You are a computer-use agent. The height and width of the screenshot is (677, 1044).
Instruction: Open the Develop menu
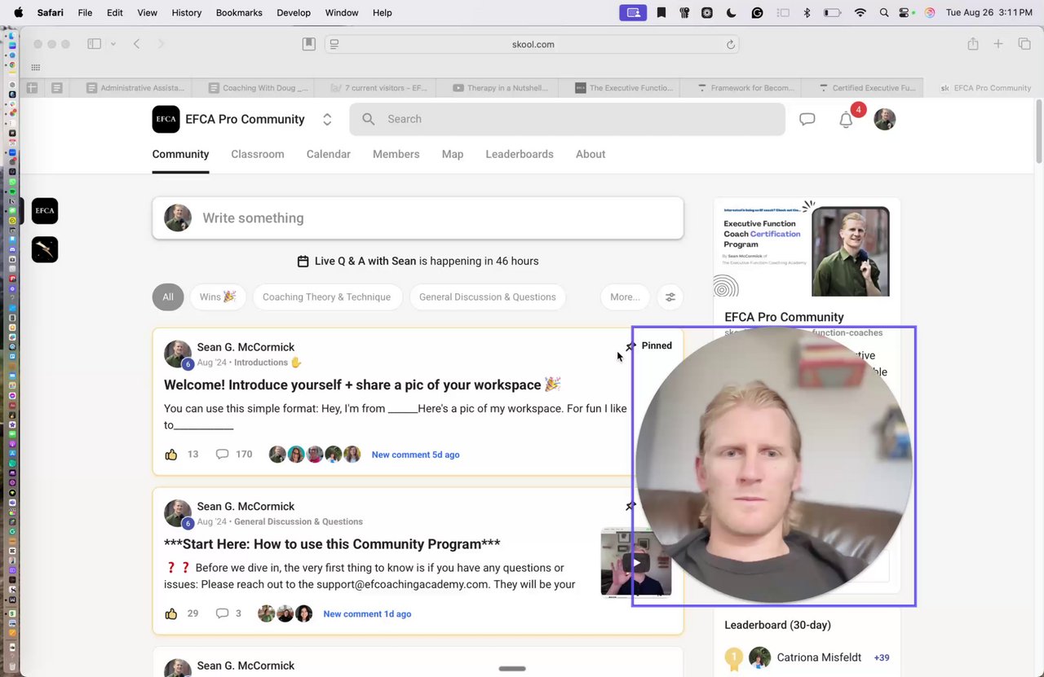[x=294, y=13]
